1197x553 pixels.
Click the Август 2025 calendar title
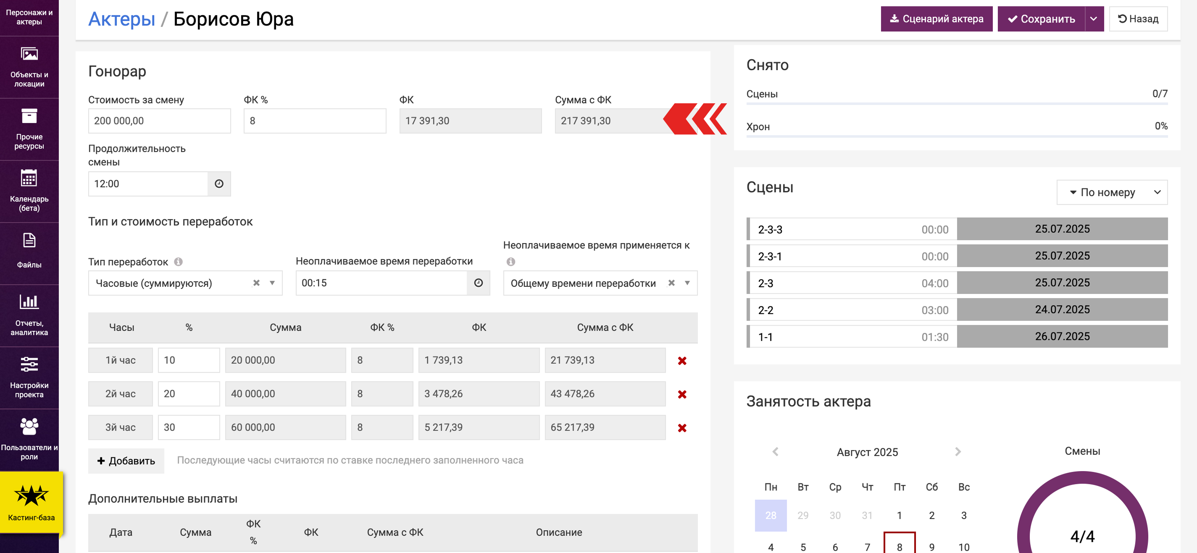coord(867,452)
